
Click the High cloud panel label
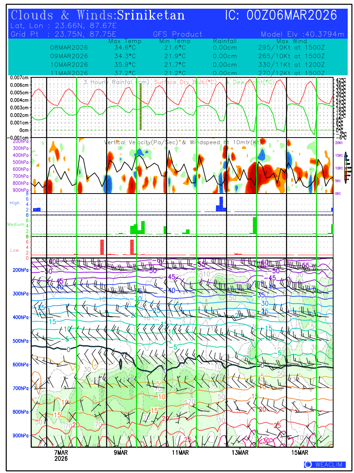coord(15,203)
